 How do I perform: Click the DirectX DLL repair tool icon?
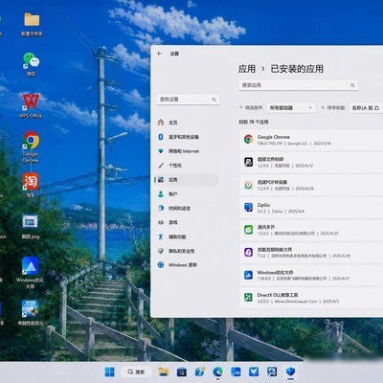click(248, 298)
